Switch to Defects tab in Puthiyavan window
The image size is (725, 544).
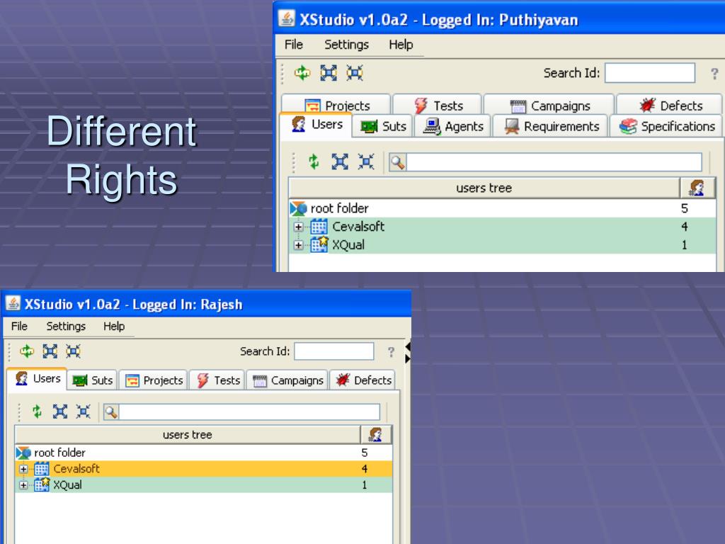[670, 106]
